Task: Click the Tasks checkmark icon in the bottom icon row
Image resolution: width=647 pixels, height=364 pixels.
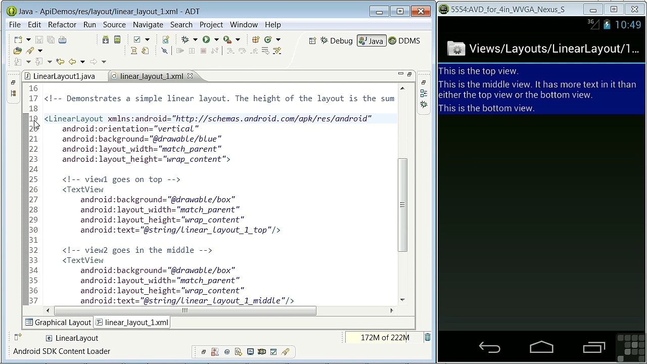Action: point(273,352)
